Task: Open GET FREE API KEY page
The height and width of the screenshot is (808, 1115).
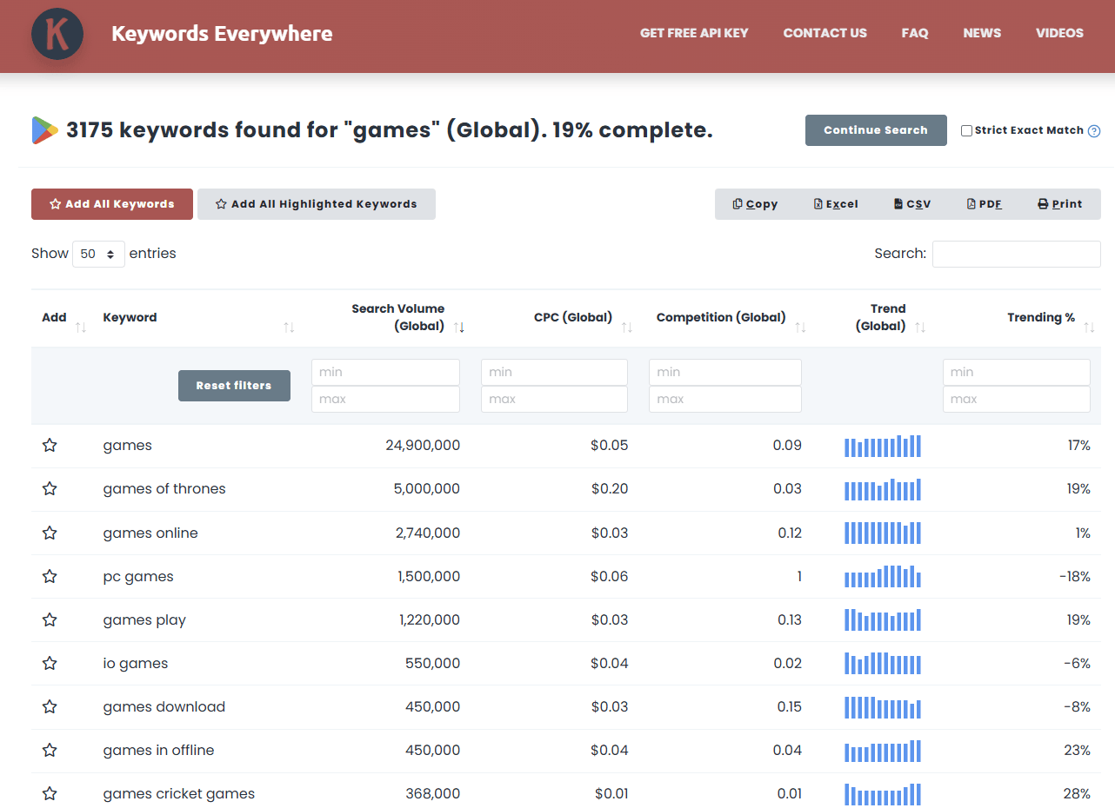Action: tap(694, 33)
